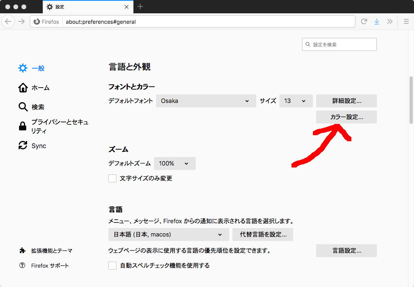The width and height of the screenshot is (414, 287).
Task: Click the カラー設定... button
Action: pos(346,117)
